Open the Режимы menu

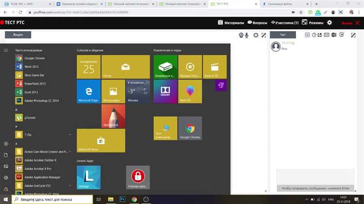(313, 22)
